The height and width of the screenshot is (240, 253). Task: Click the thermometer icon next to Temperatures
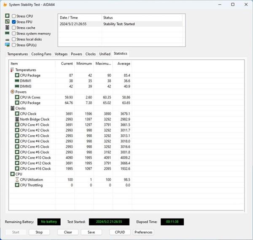click(12, 70)
